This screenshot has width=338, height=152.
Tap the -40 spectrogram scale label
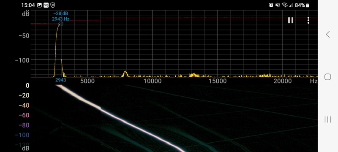click(24, 105)
